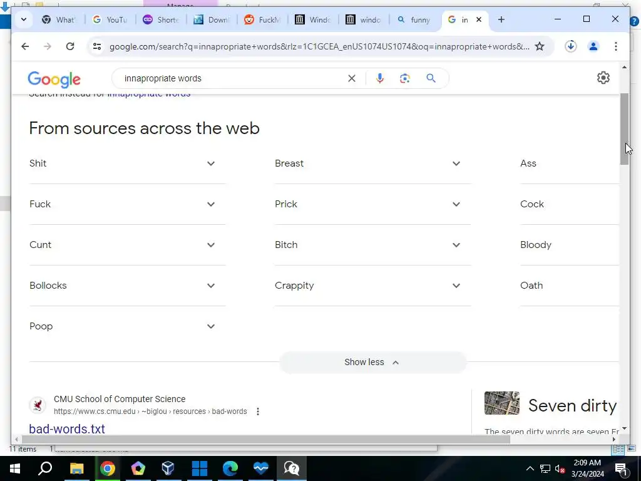
Task: Switch to the Windo archive tab
Action: point(313,19)
